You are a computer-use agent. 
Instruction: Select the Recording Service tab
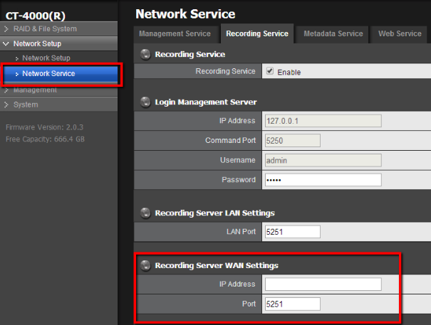point(256,33)
